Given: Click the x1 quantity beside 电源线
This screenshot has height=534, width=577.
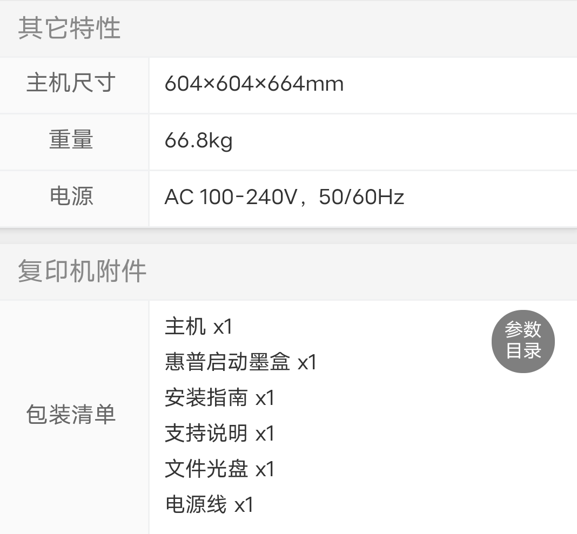Looking at the screenshot, I should [244, 505].
